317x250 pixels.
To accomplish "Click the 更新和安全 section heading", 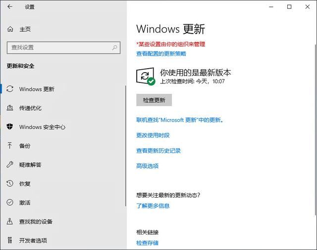I will click(20, 66).
